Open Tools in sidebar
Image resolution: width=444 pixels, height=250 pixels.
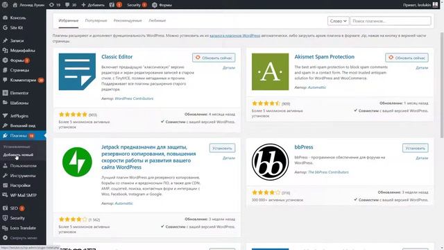(x=23, y=176)
